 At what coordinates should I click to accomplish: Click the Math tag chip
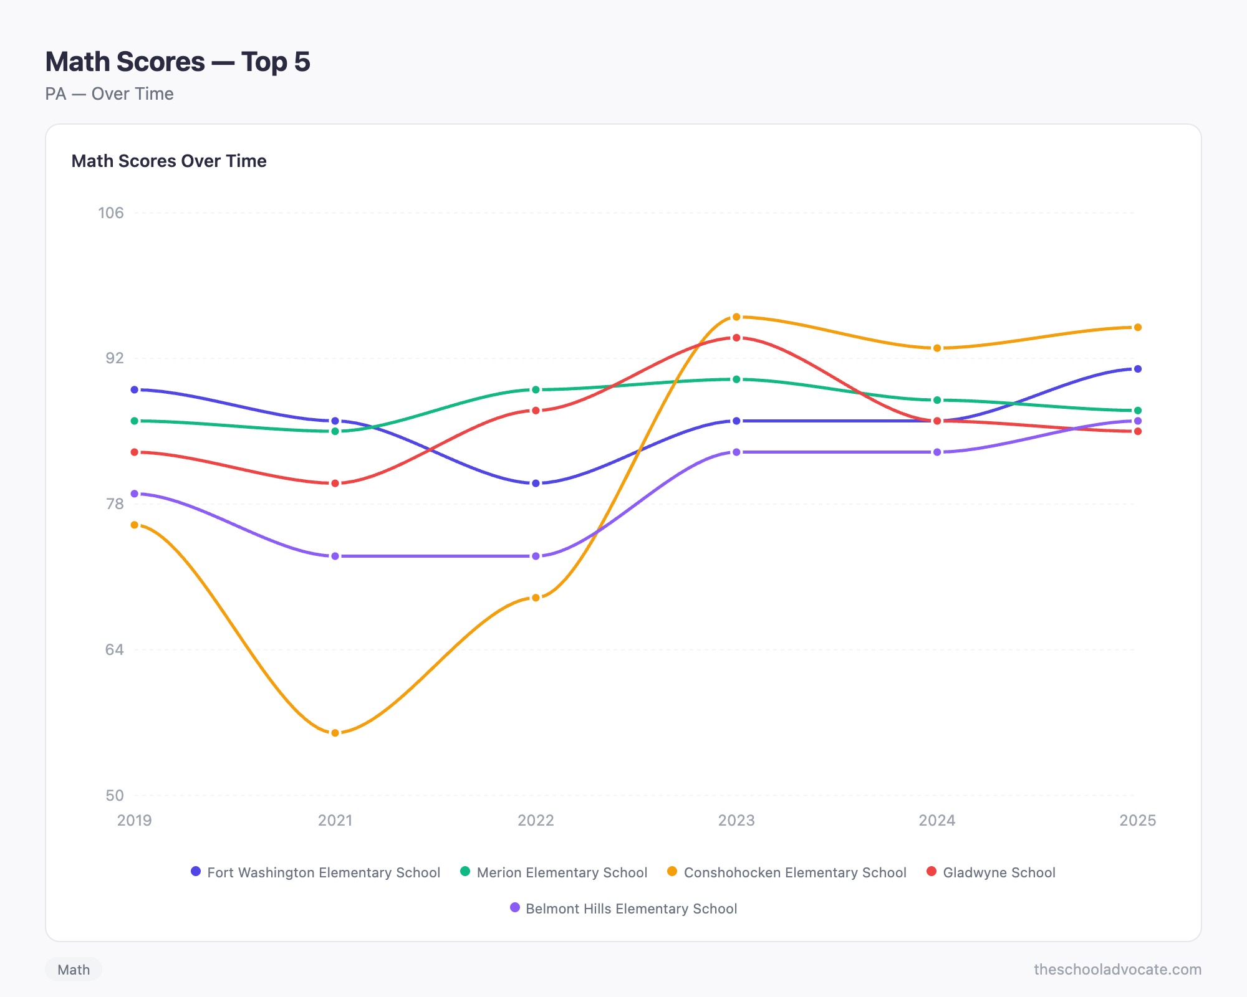74,970
